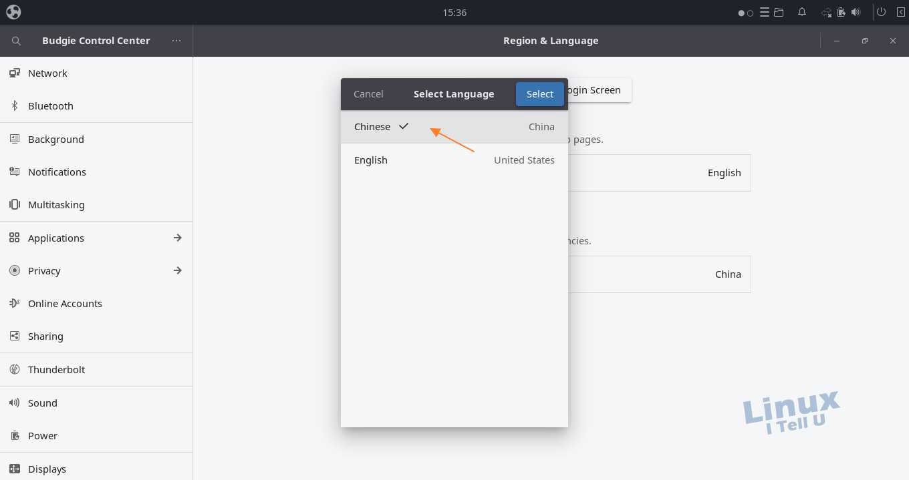Click the volume speaker tray icon
The image size is (909, 480).
coord(856,12)
